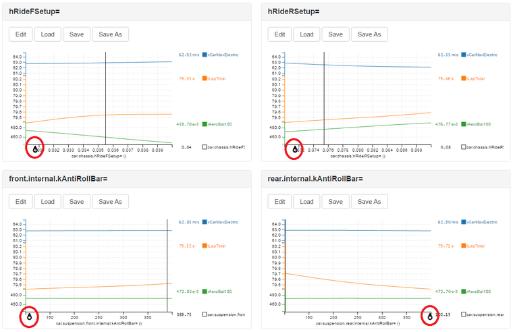Click the marker icon on front kAntiRollBar axis
Viewport: 513px width, 332px height.
click(30, 314)
